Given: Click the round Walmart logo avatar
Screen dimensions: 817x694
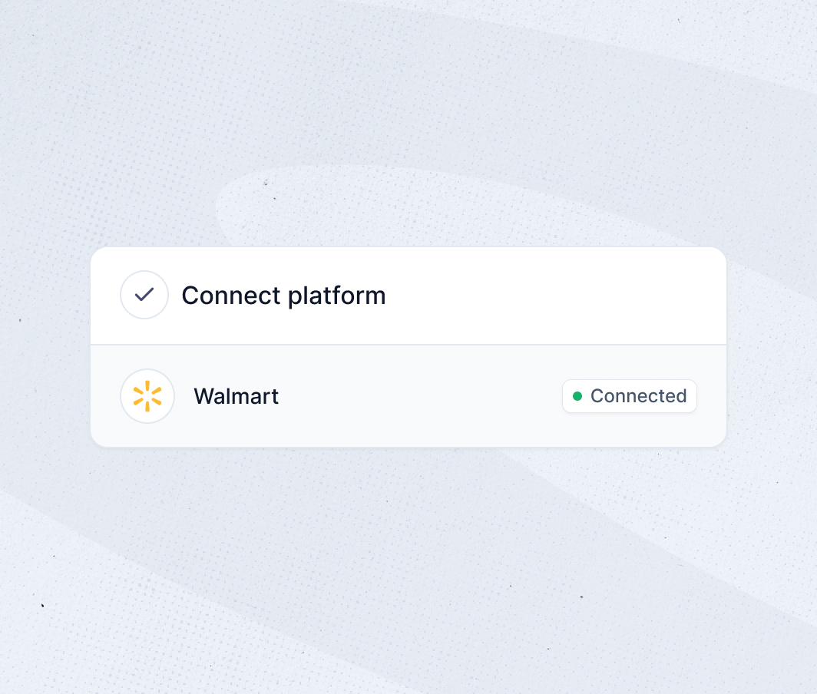Looking at the screenshot, I should pyautogui.click(x=147, y=396).
